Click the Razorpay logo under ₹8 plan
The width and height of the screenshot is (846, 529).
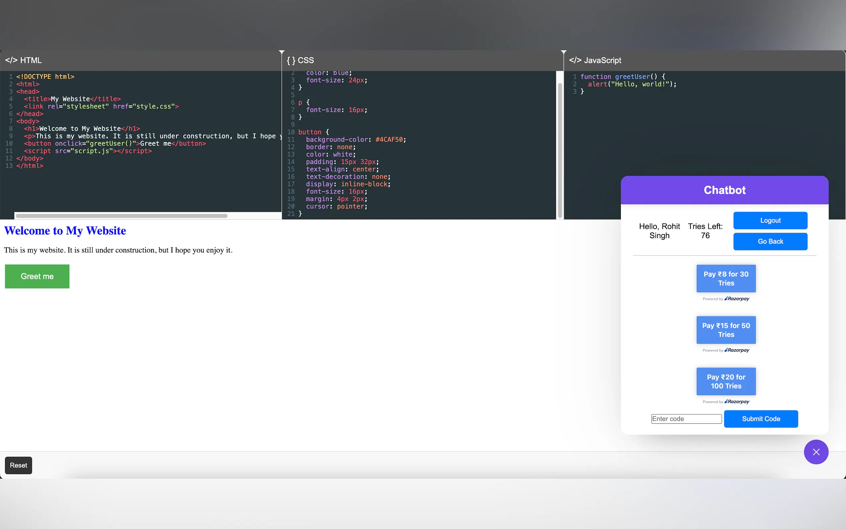point(737,299)
